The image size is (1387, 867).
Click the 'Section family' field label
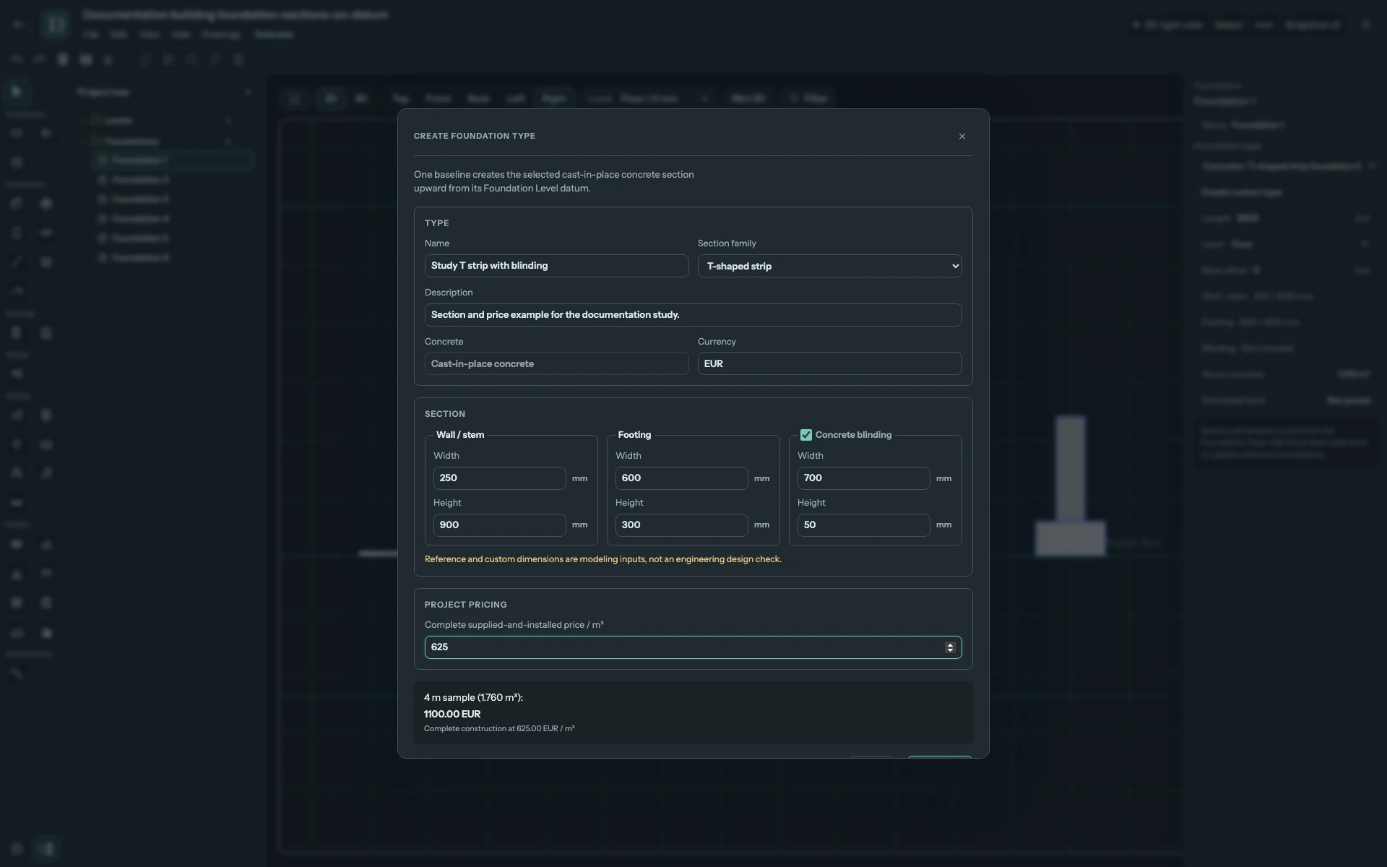click(x=727, y=243)
